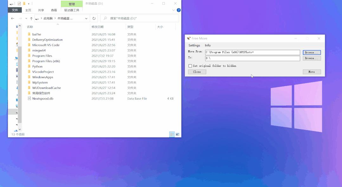Click the back navigation arrow in Explorer
Screen dimensions: 342x187
click(x=12, y=18)
